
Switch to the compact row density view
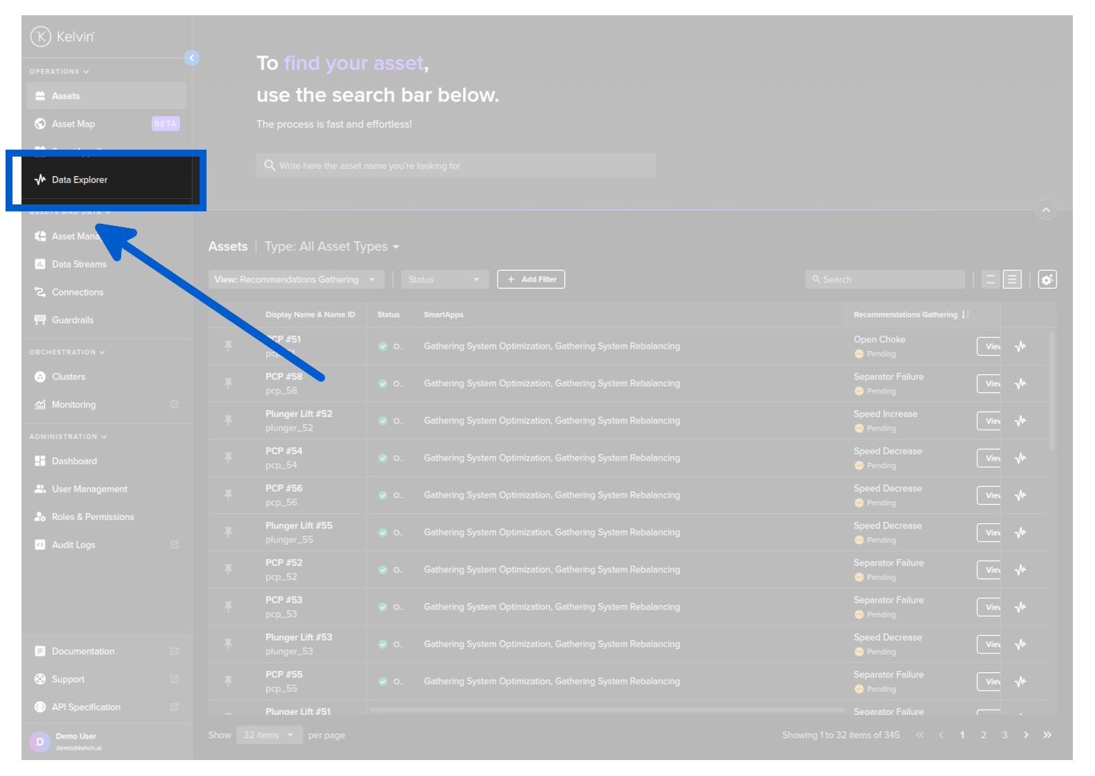pyautogui.click(x=990, y=280)
